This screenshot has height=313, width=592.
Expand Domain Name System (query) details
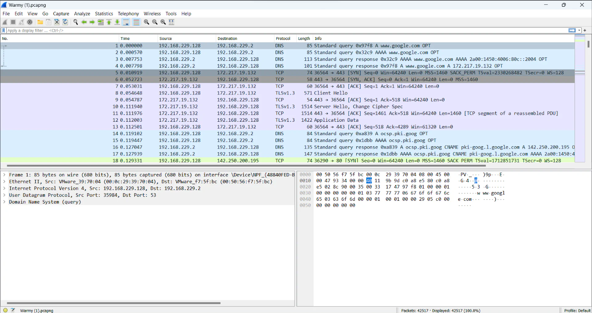tap(4, 202)
